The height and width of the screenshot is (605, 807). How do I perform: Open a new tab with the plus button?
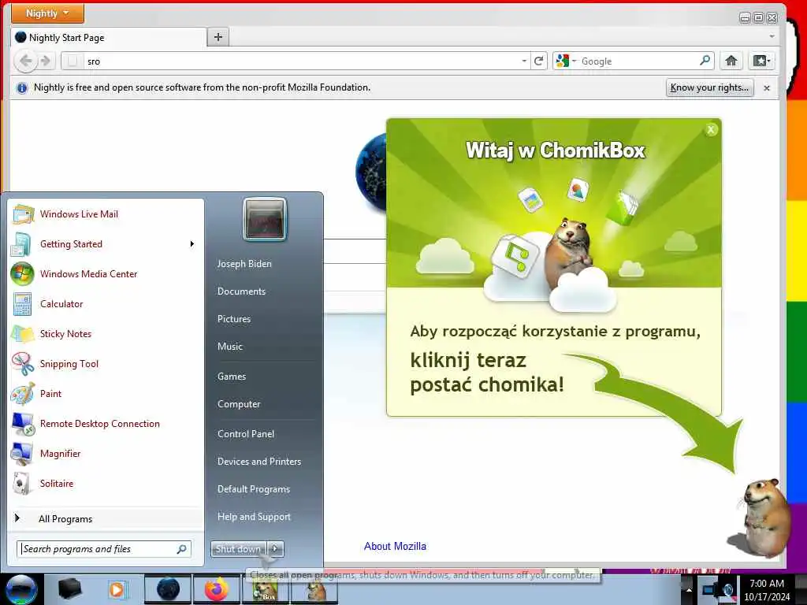218,37
